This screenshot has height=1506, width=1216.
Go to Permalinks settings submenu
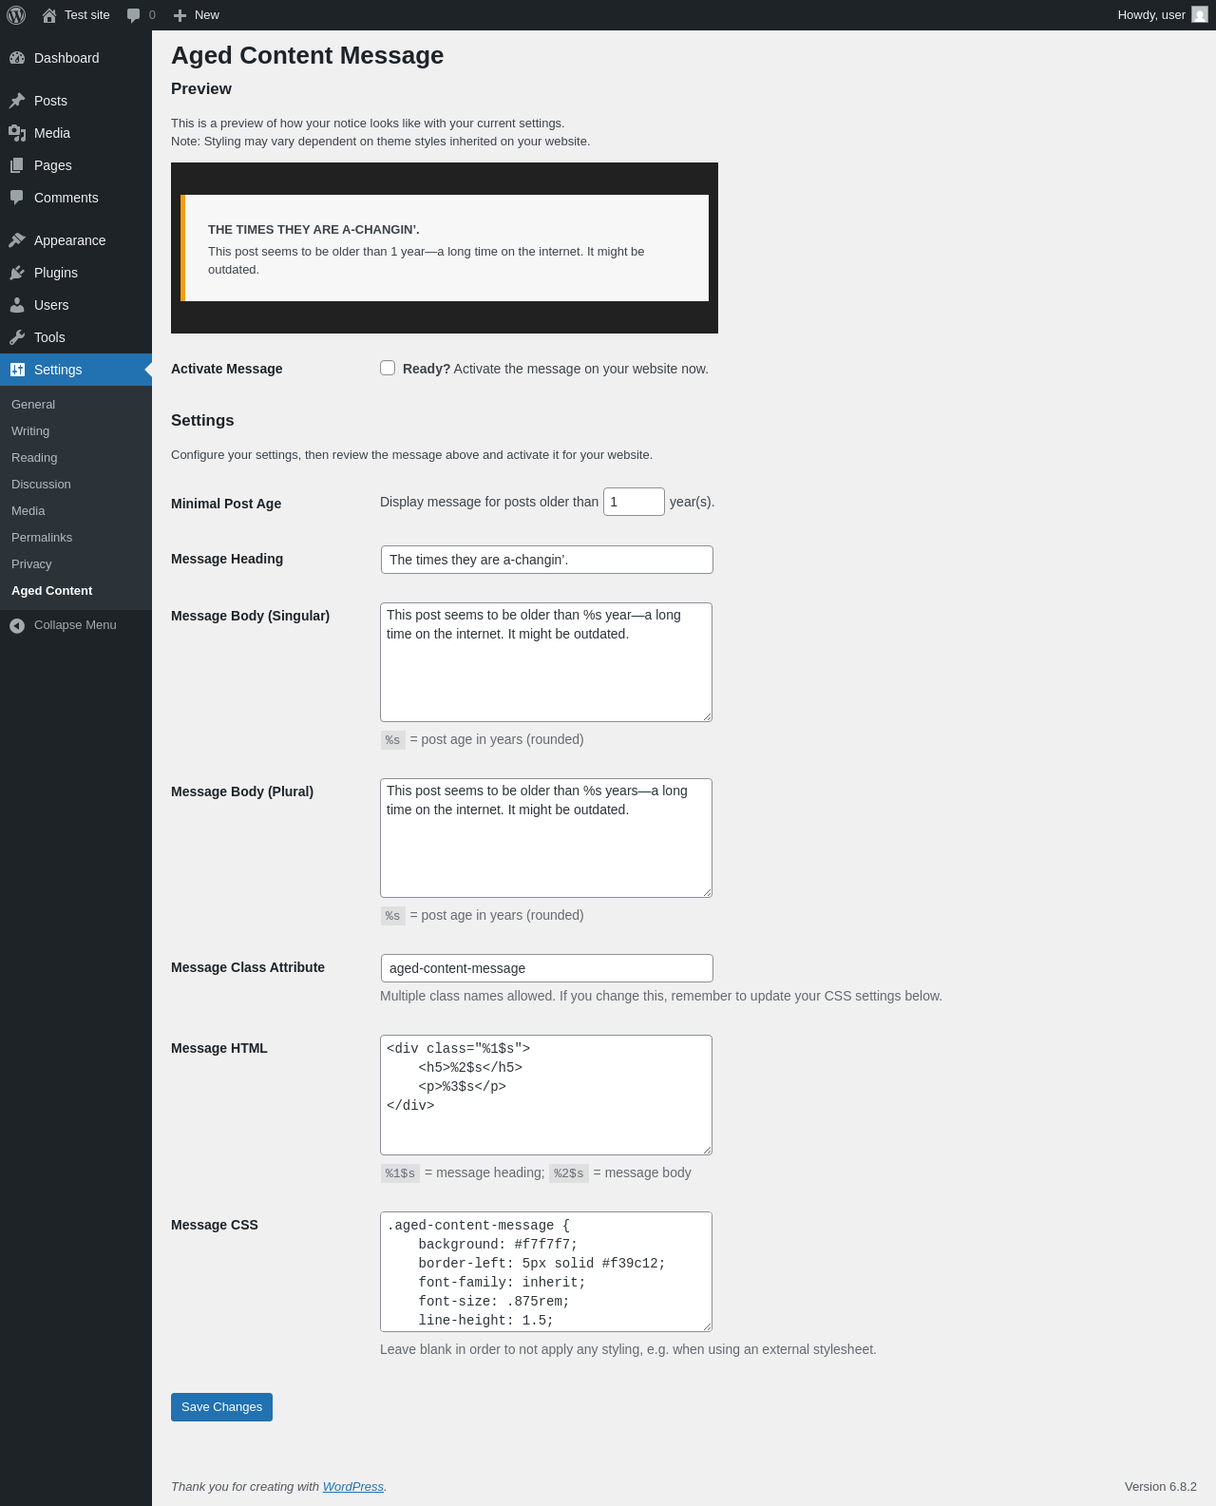(x=76, y=538)
